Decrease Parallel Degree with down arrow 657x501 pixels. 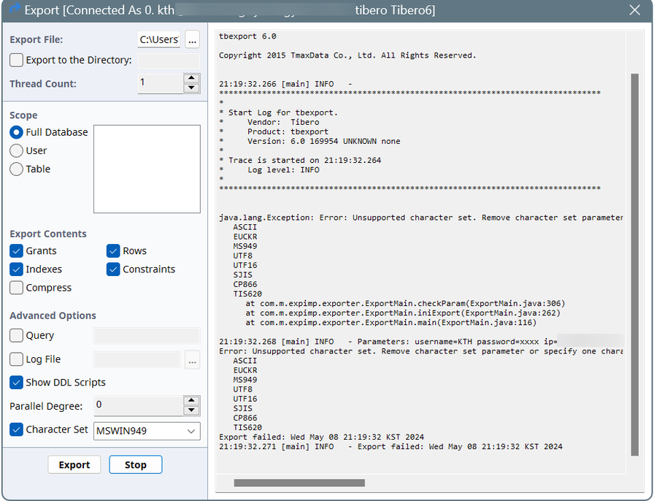point(191,410)
